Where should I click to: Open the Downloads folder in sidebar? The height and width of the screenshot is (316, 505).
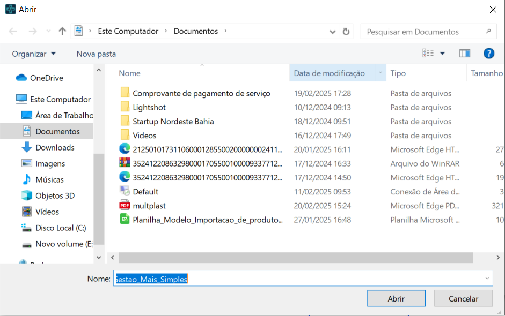55,148
